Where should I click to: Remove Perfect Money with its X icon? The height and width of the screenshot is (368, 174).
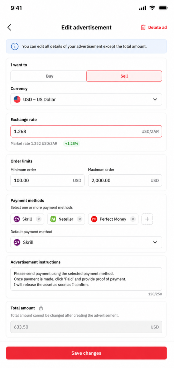[133, 219]
